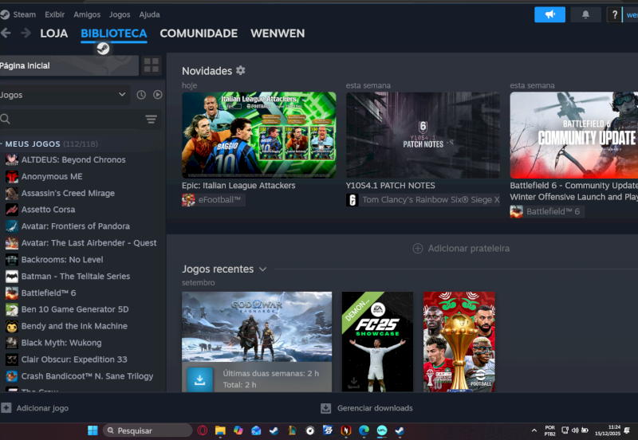Toggle ready-to-play filter icon
The width and height of the screenshot is (638, 440).
[157, 95]
